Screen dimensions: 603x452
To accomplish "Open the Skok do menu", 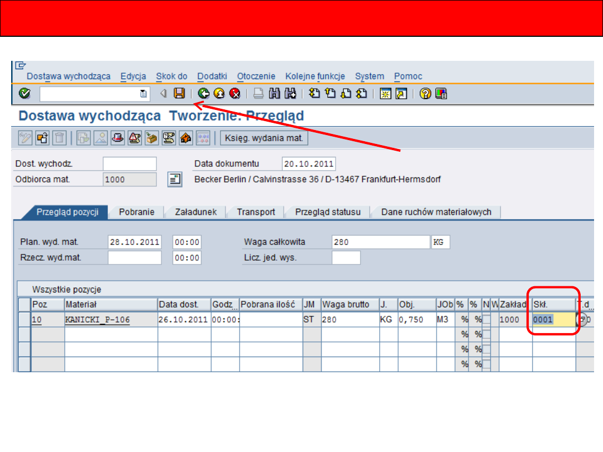I will 171,76.
